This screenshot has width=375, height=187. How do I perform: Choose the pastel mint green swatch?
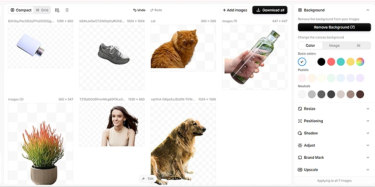point(331,78)
